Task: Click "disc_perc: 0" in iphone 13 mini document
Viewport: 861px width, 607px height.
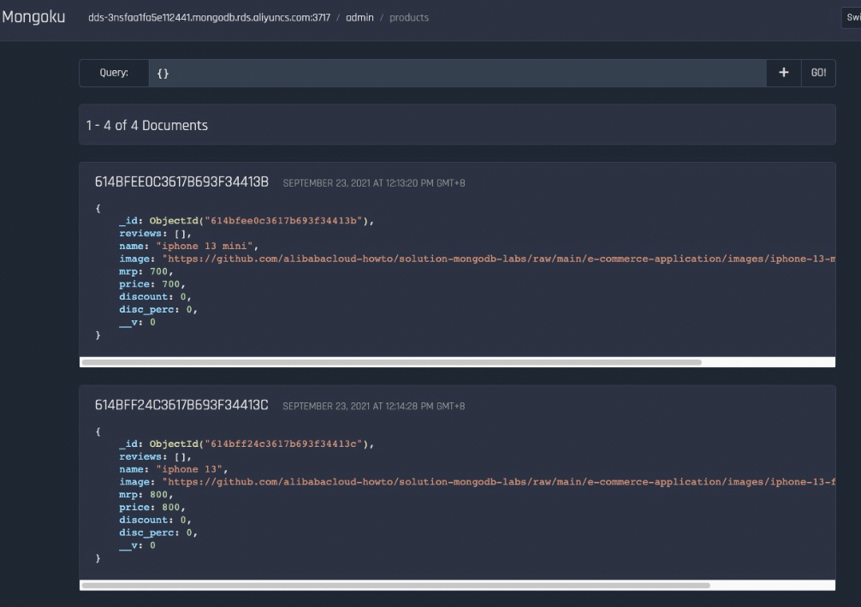Action: [158, 309]
